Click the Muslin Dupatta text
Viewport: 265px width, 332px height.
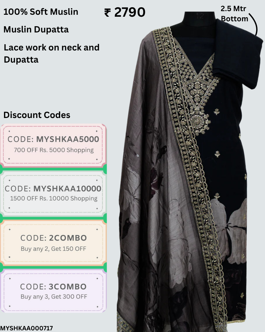pos(36,29)
